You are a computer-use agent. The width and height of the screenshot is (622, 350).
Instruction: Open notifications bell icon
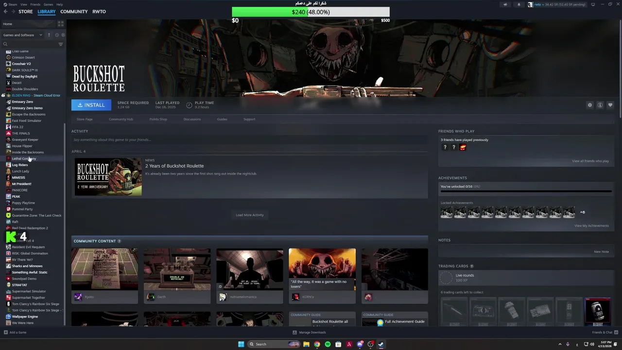518,4
